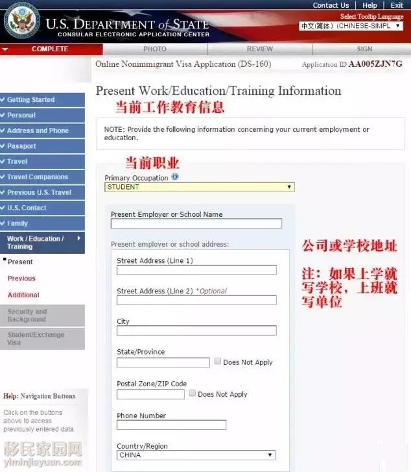Open Travel section in sidebar
The image size is (411, 472).
42,162
